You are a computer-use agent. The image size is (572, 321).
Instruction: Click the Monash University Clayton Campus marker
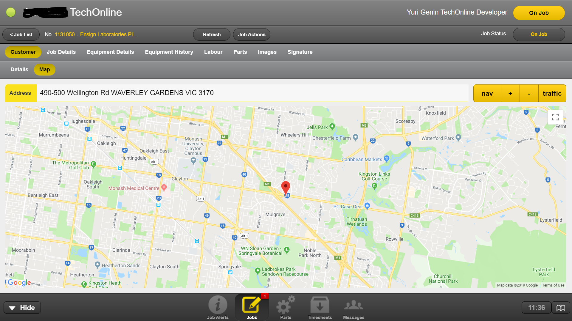(x=193, y=161)
